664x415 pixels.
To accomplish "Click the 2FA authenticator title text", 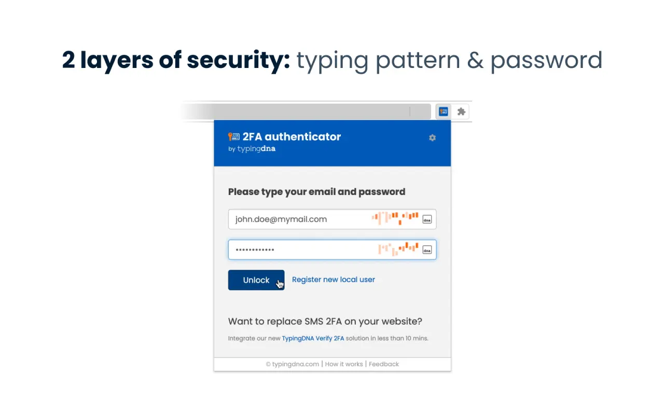I will tap(292, 137).
